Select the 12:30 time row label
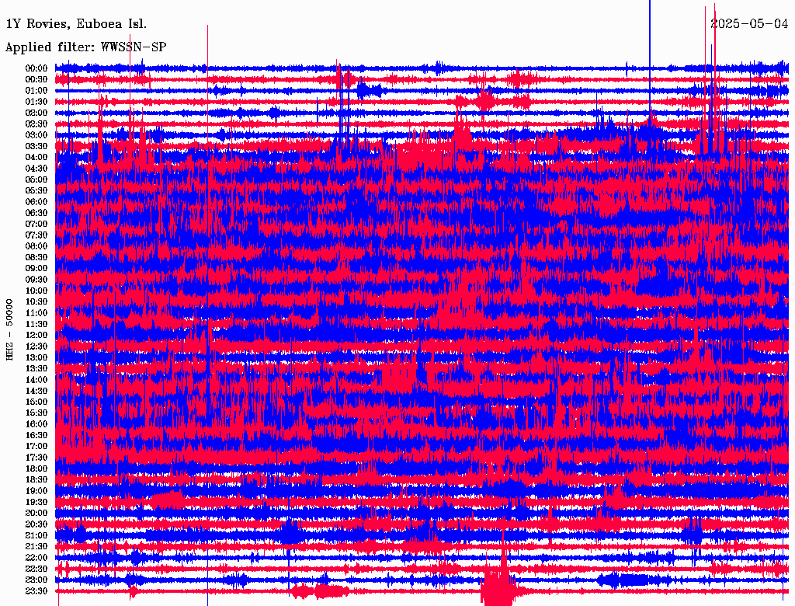 [x=36, y=347]
